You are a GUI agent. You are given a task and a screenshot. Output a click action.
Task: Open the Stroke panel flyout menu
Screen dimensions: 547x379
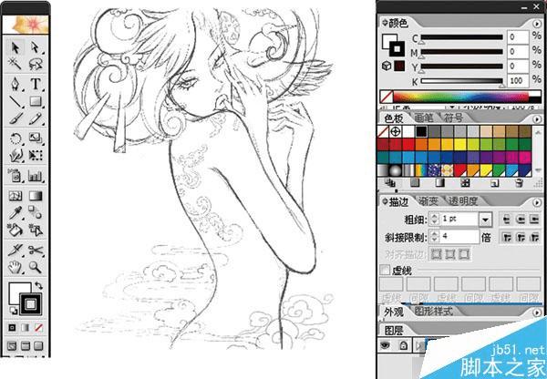[537, 202]
